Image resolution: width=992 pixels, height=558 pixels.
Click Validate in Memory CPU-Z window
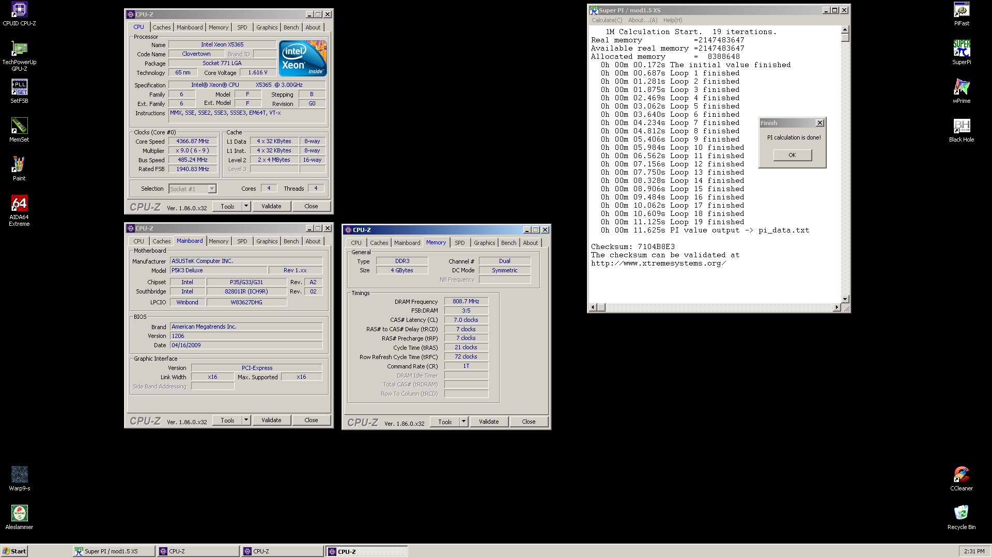click(489, 422)
